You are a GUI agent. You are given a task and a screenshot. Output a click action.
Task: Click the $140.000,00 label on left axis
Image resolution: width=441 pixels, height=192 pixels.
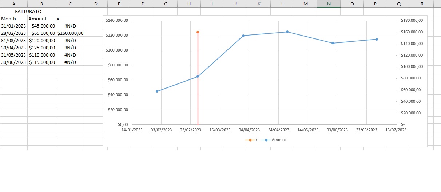click(x=116, y=21)
